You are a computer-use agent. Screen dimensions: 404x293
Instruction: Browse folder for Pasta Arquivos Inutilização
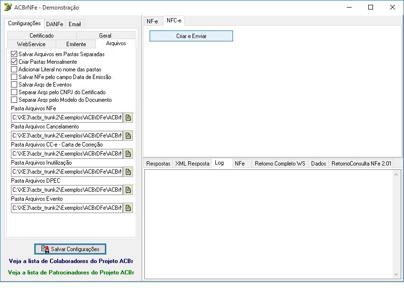click(x=128, y=172)
